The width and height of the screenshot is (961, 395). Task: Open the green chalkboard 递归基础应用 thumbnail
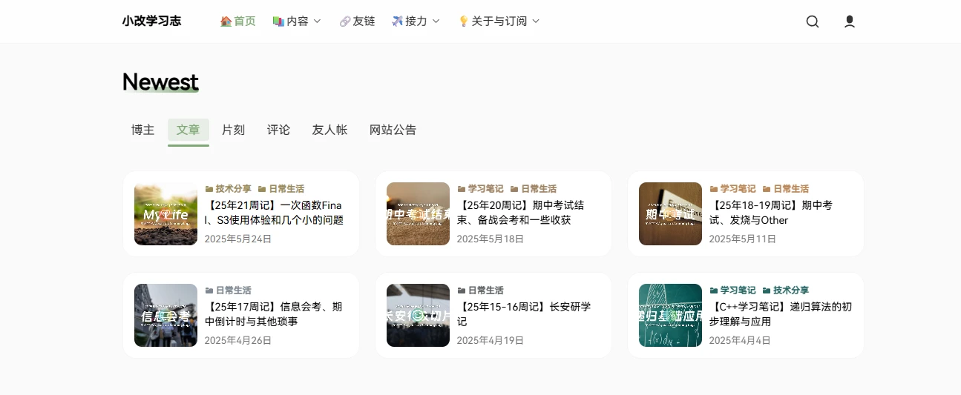coord(670,315)
